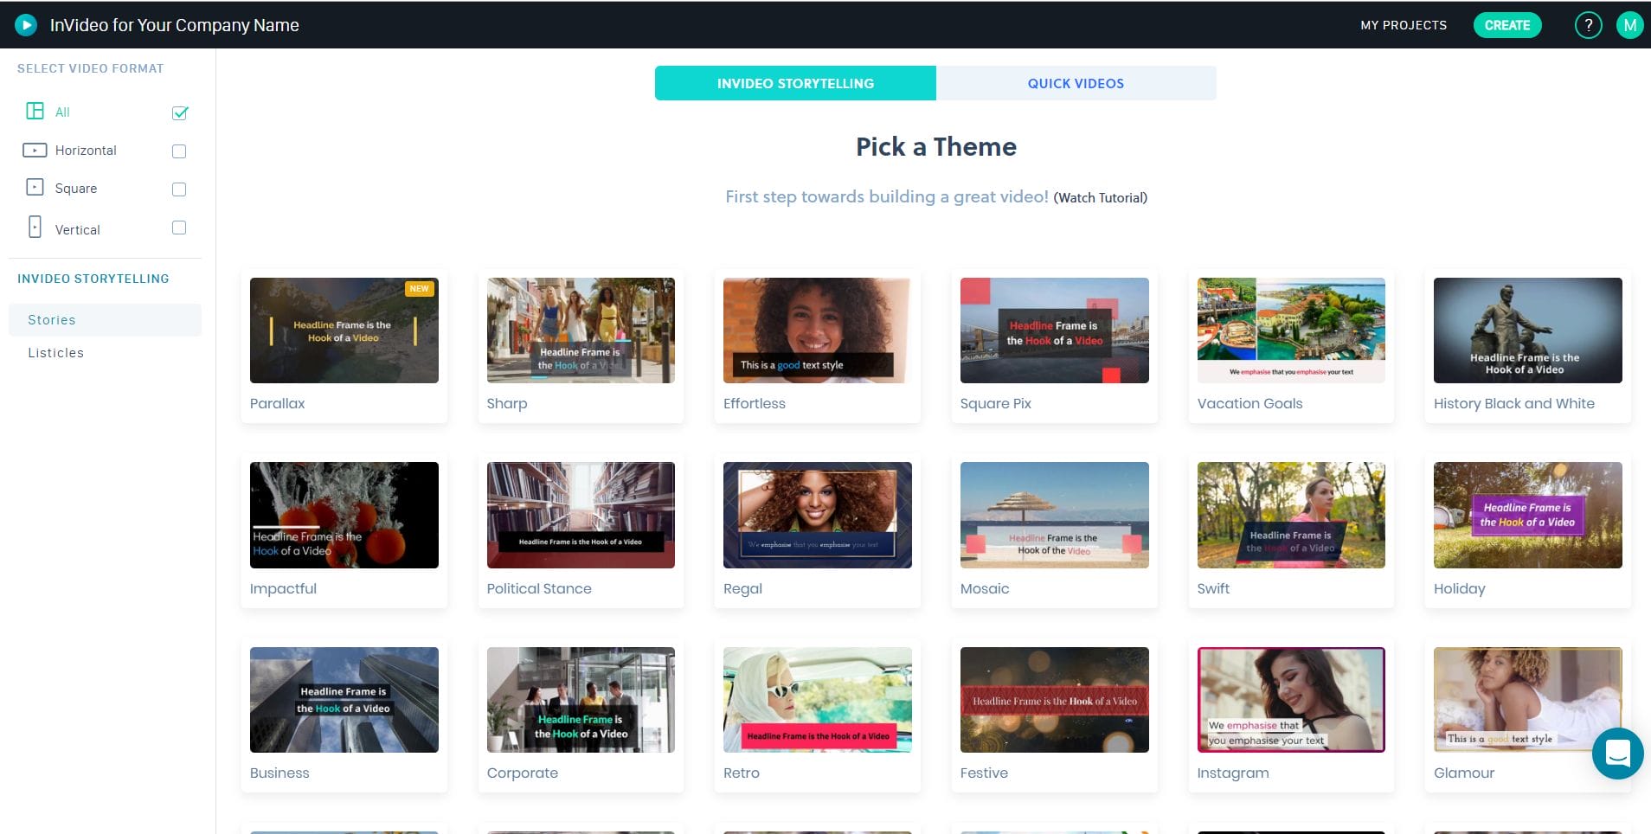Open the M account avatar

(x=1629, y=24)
